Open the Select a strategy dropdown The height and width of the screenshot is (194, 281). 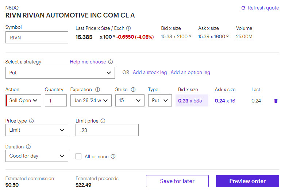tap(60, 73)
